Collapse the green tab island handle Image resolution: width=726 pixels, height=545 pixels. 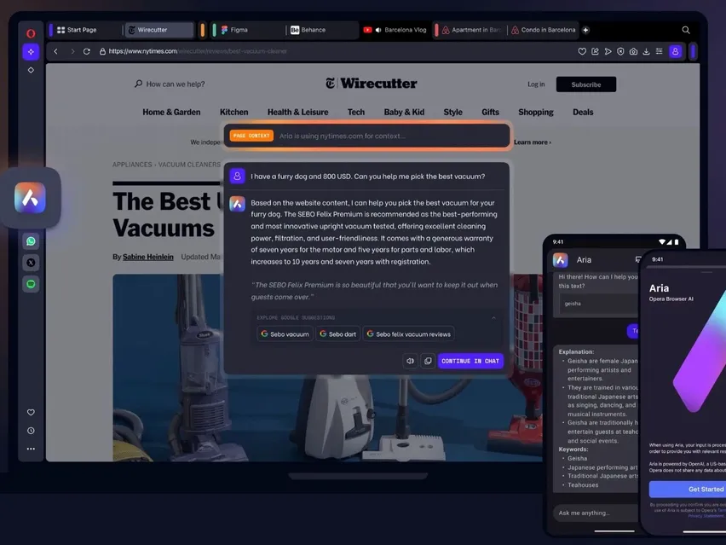(214, 30)
